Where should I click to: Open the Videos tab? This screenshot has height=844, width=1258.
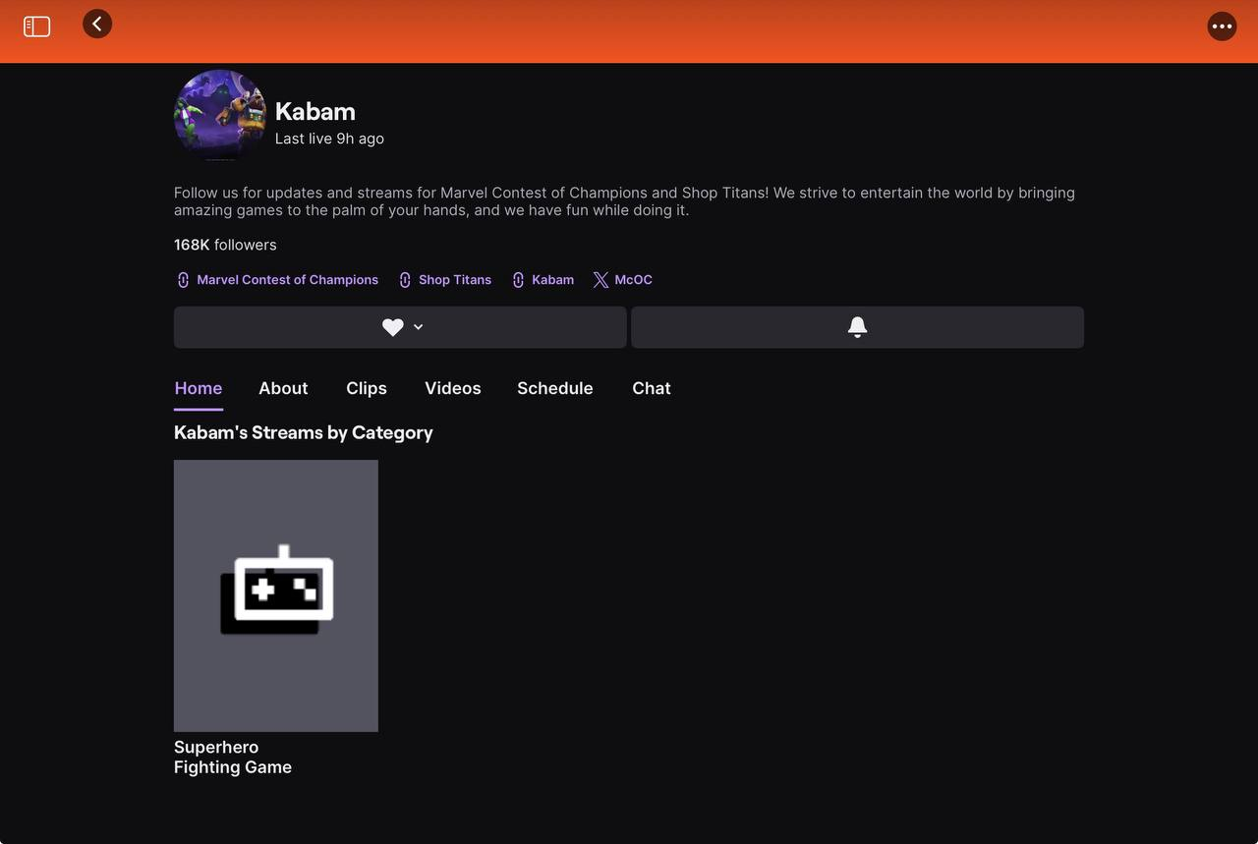[x=453, y=388]
